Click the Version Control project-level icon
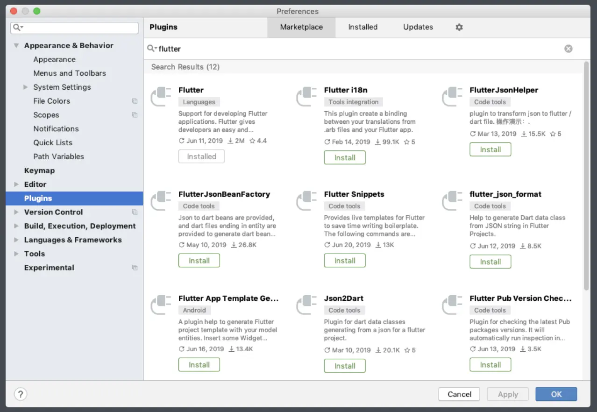The width and height of the screenshot is (597, 412). [135, 212]
